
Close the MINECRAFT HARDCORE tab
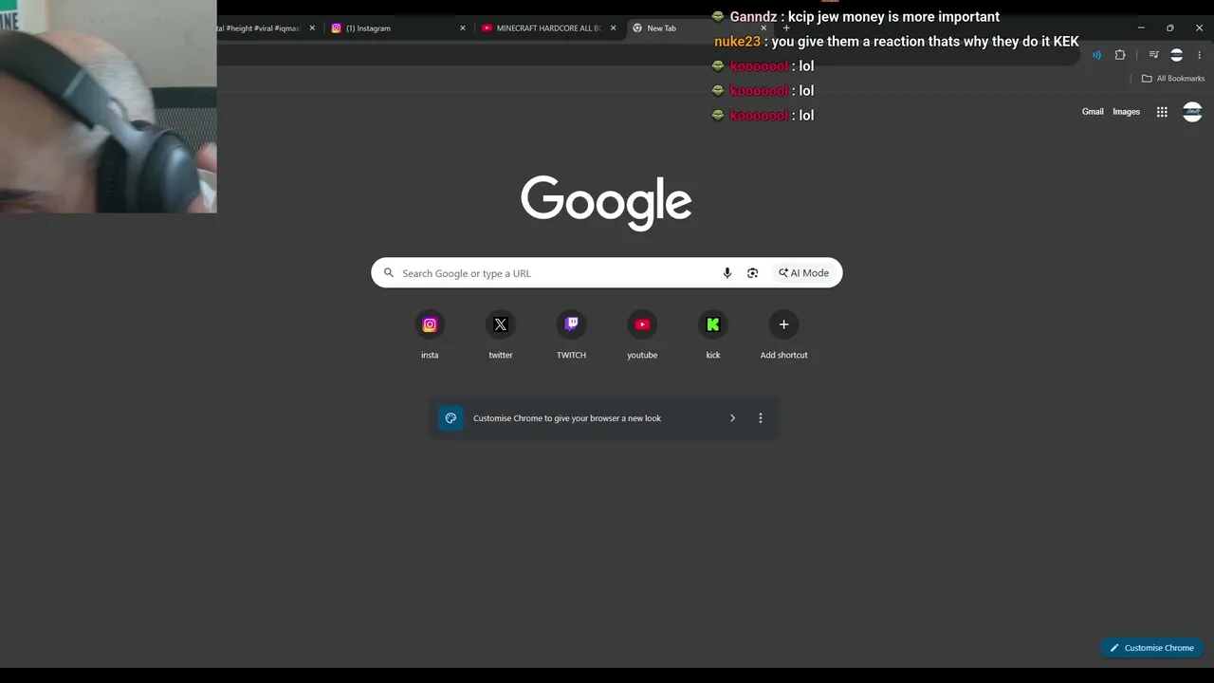tap(613, 28)
